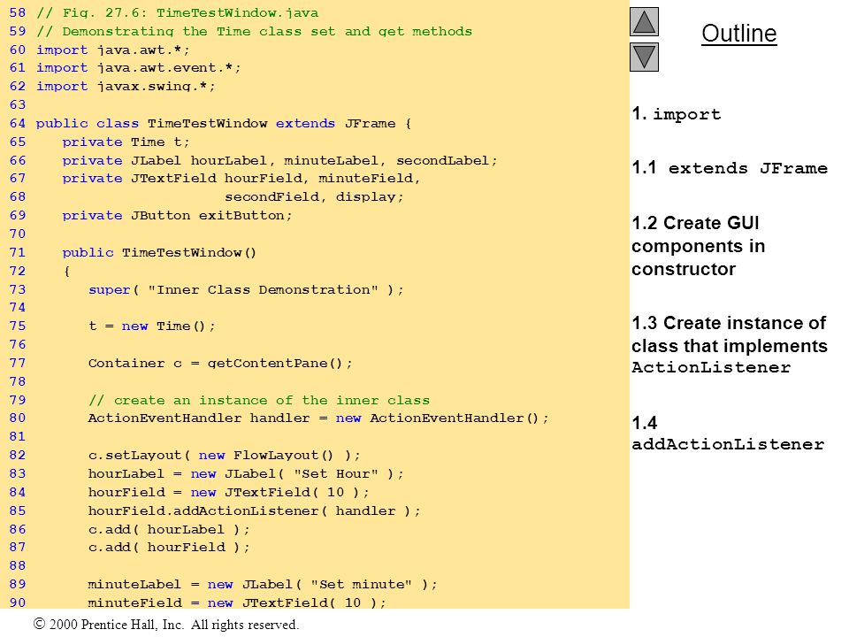Image resolution: width=849 pixels, height=637 pixels.
Task: Click line 85 "hourField.addActionListener( handler );"
Action: [254, 510]
